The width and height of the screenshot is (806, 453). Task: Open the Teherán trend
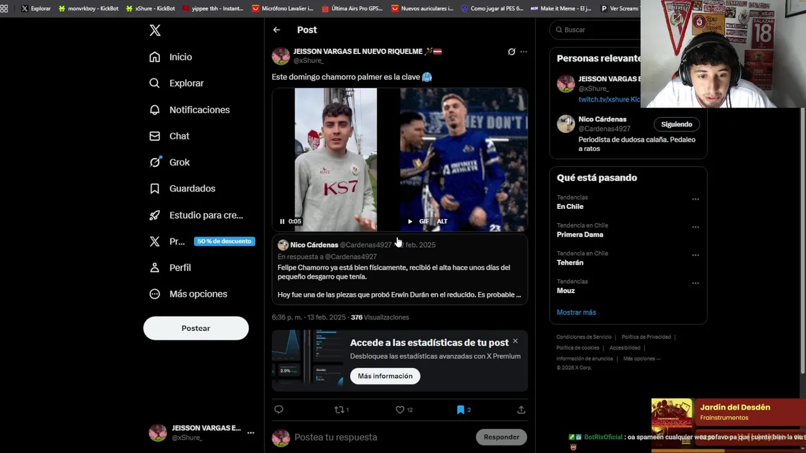point(570,262)
